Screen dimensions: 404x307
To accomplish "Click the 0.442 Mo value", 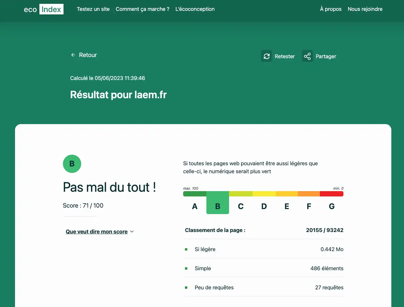I will click(x=332, y=249).
